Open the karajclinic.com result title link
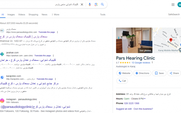Image resolution: width=181 pixels, height=113 pixels. (x=29, y=84)
